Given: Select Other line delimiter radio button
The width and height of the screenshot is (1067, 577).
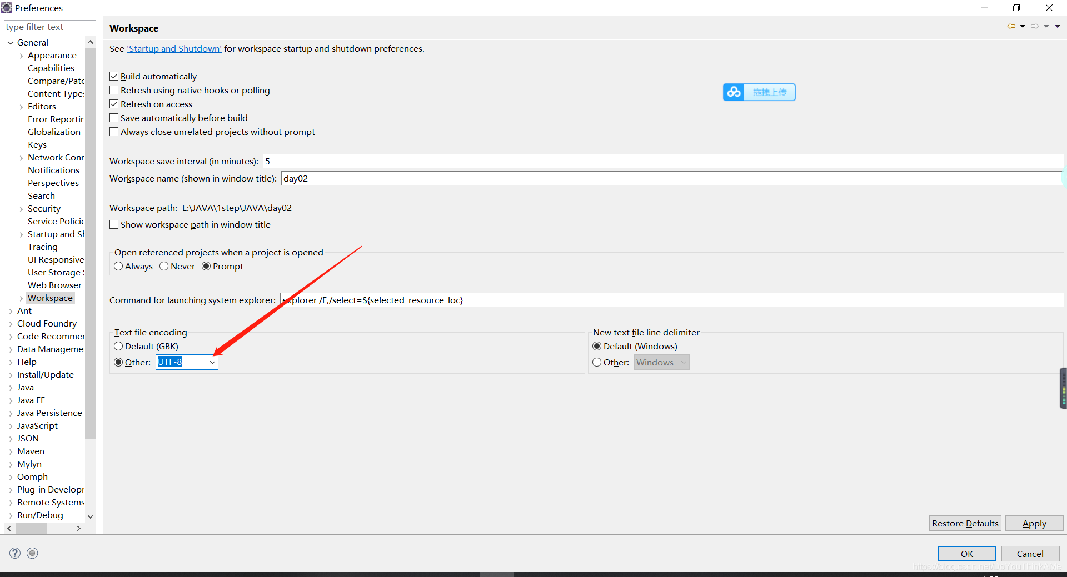Looking at the screenshot, I should click(x=597, y=362).
